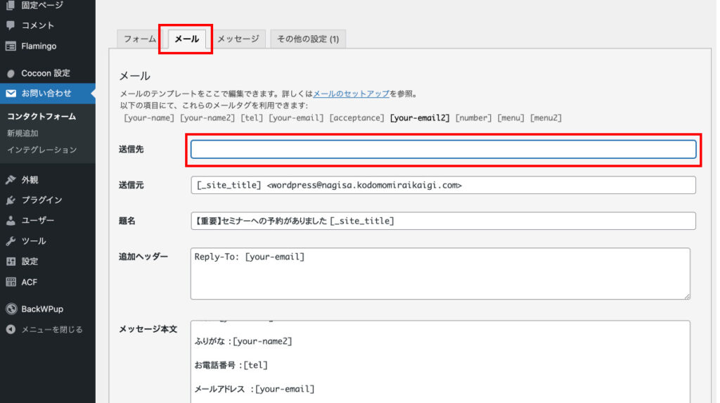Image resolution: width=720 pixels, height=403 pixels.
Task: Click the Cocoon 設定 circle icon
Action: (11, 73)
